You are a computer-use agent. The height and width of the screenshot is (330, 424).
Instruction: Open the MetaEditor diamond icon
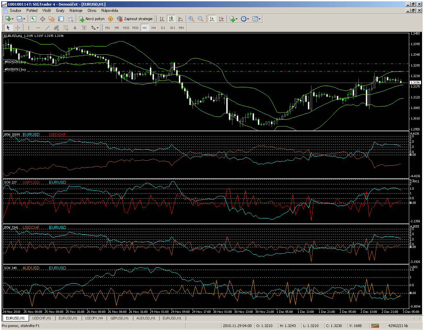pos(111,19)
